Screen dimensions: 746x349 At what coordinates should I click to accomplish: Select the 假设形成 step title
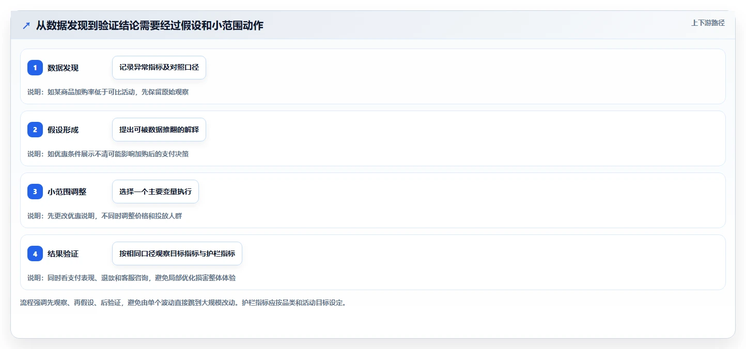point(63,130)
